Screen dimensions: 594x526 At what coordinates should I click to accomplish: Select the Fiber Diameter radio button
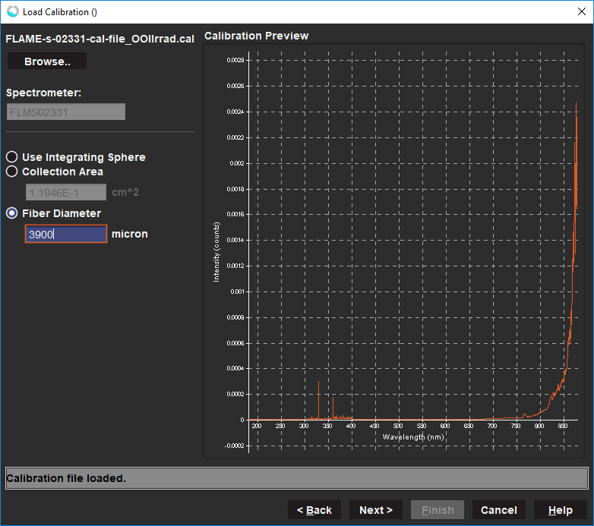point(12,213)
